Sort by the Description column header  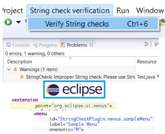click(x=70, y=62)
